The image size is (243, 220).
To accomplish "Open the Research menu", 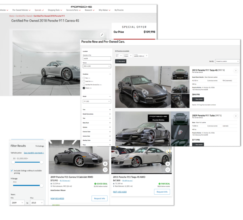I will pos(90,10).
